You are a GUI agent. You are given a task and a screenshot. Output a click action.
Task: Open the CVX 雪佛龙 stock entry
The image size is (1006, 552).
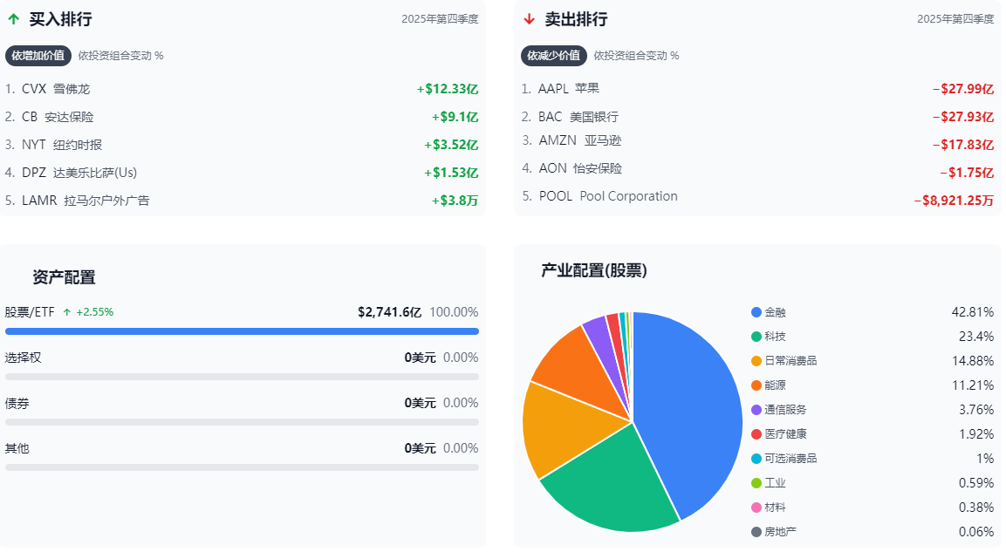coord(52,88)
